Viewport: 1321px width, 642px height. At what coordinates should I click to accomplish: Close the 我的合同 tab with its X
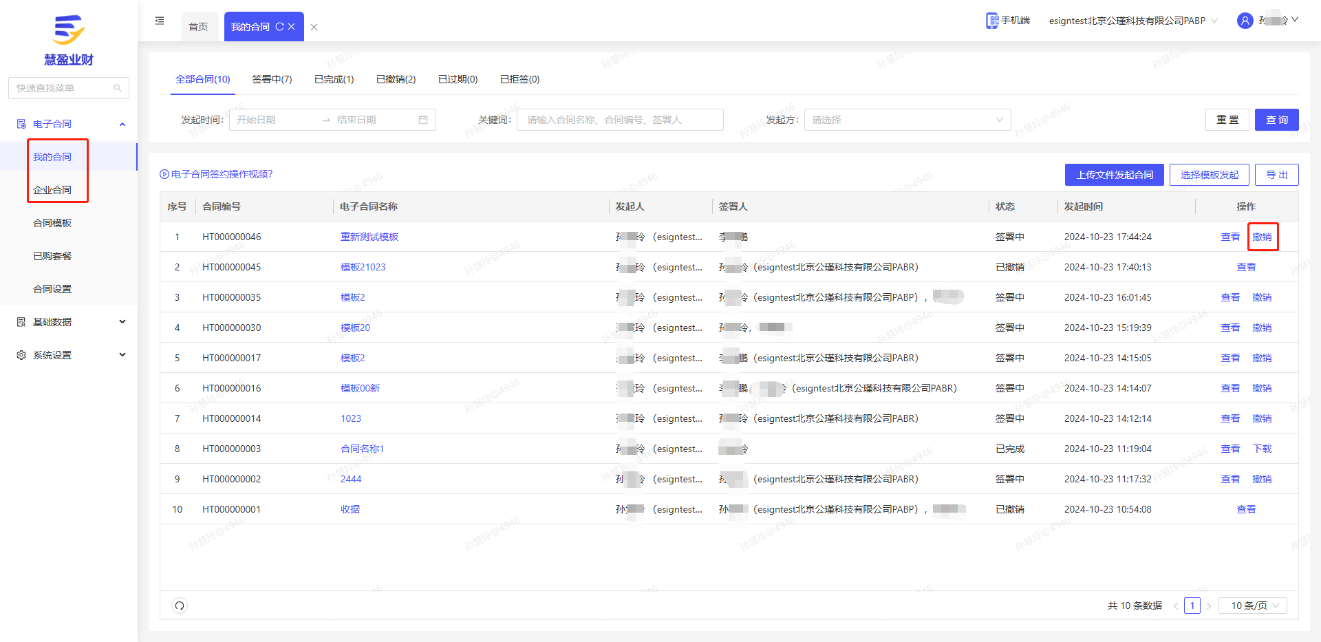pos(292,27)
